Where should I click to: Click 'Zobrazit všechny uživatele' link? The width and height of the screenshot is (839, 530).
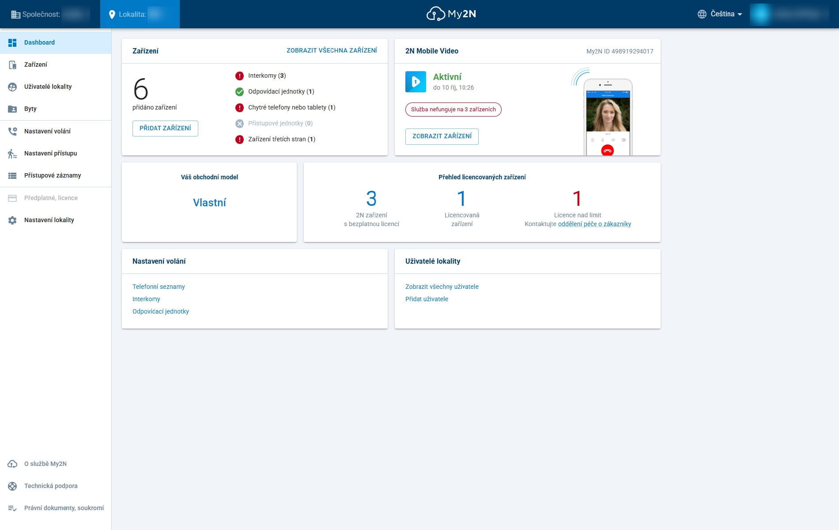coord(442,287)
